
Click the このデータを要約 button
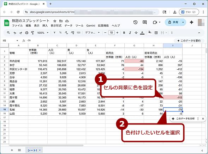pos(189,41)
